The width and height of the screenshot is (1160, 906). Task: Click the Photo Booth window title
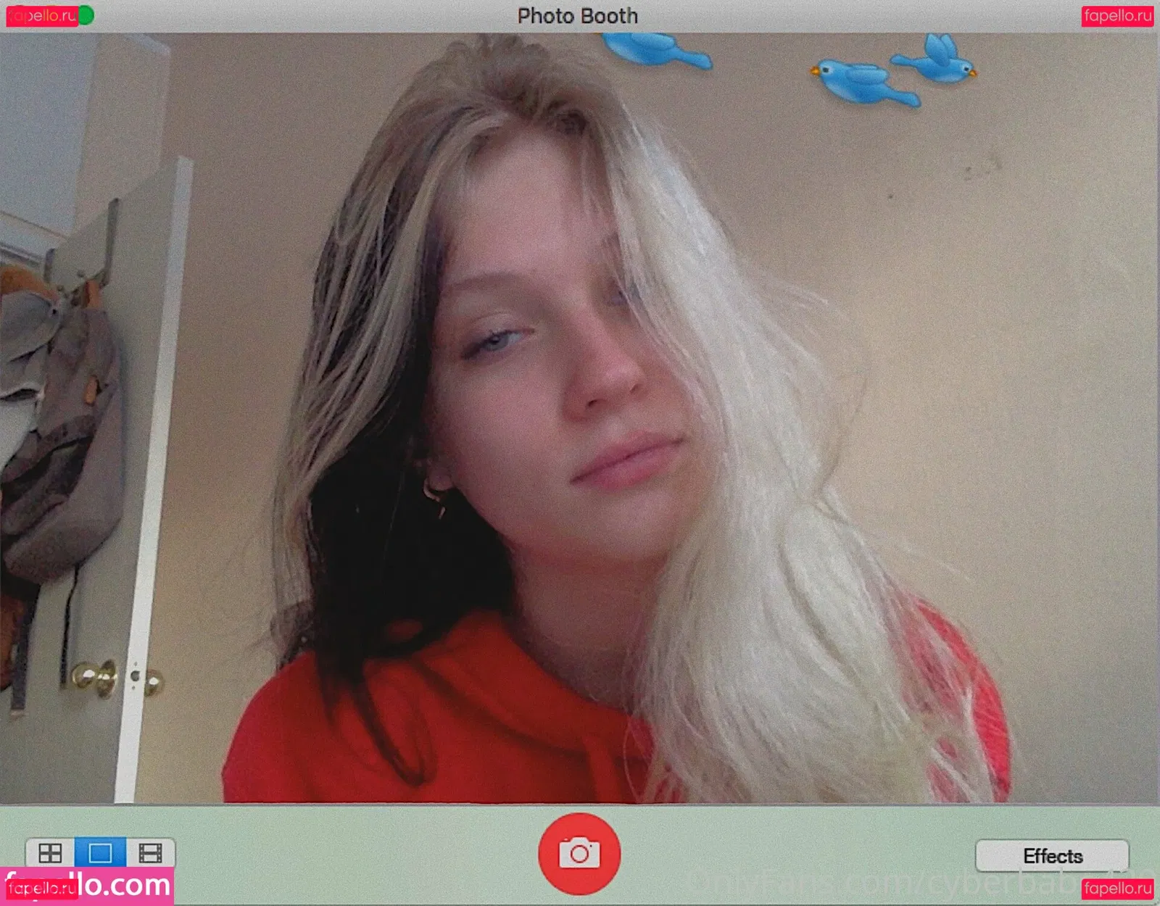[x=577, y=16]
